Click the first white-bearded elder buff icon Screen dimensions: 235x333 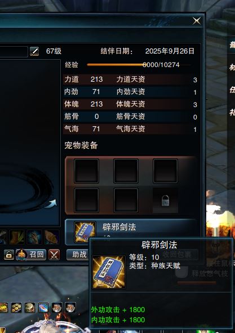[x=57, y=308]
